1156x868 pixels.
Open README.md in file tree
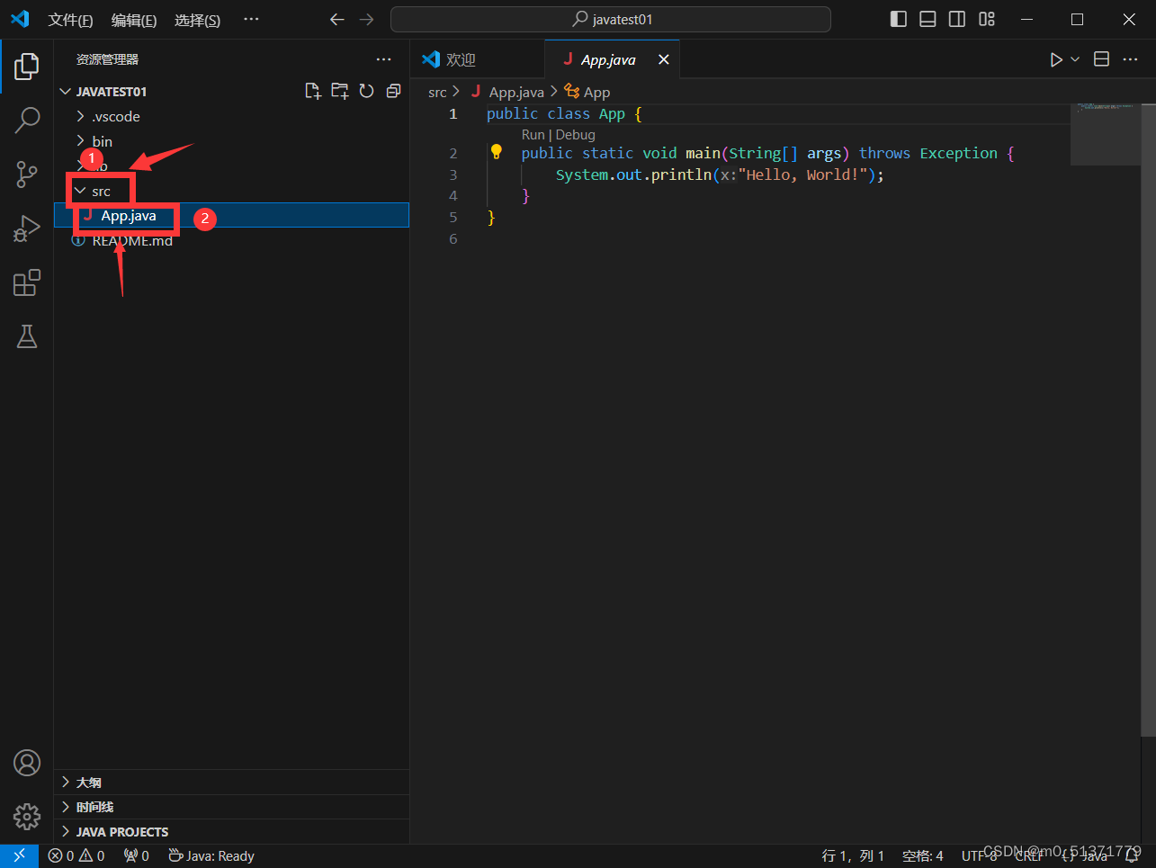231,241
